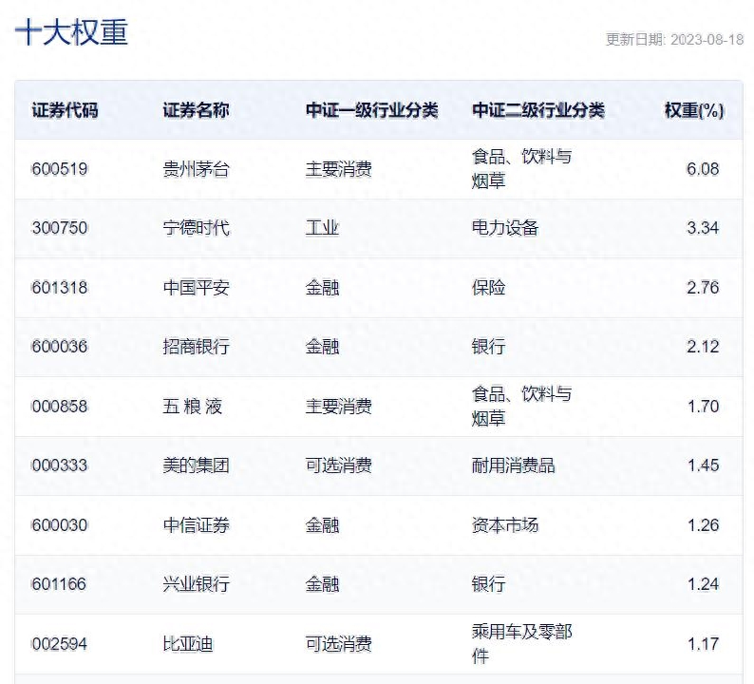This screenshot has width=754, height=684.
Task: Click the 中证一级行业分类 column header
Action: [371, 110]
